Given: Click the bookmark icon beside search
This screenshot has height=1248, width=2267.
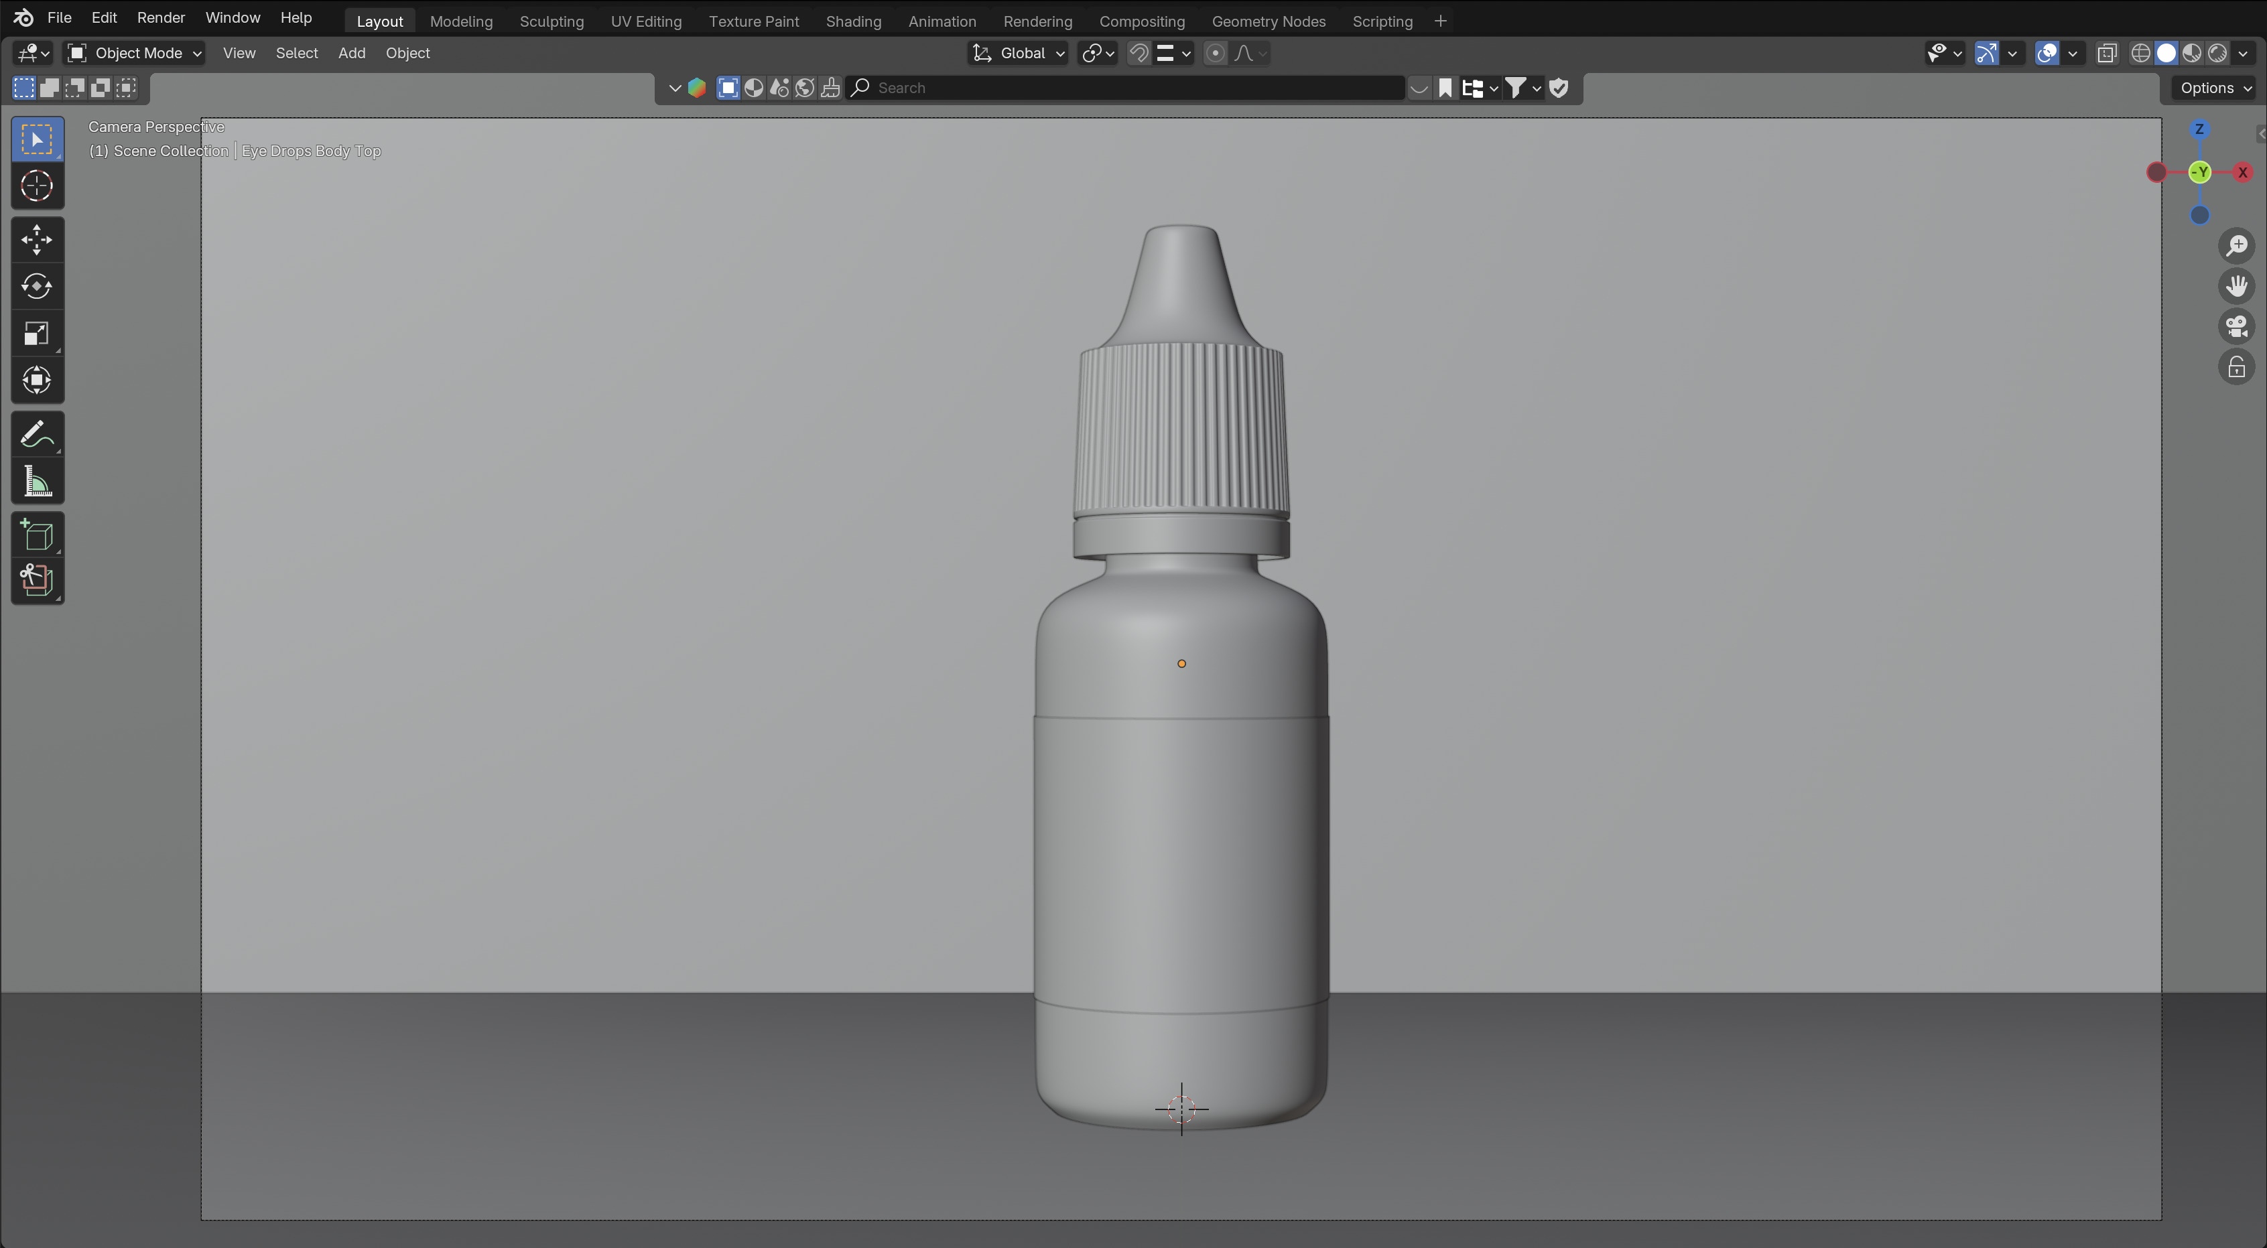Looking at the screenshot, I should click(x=1445, y=88).
